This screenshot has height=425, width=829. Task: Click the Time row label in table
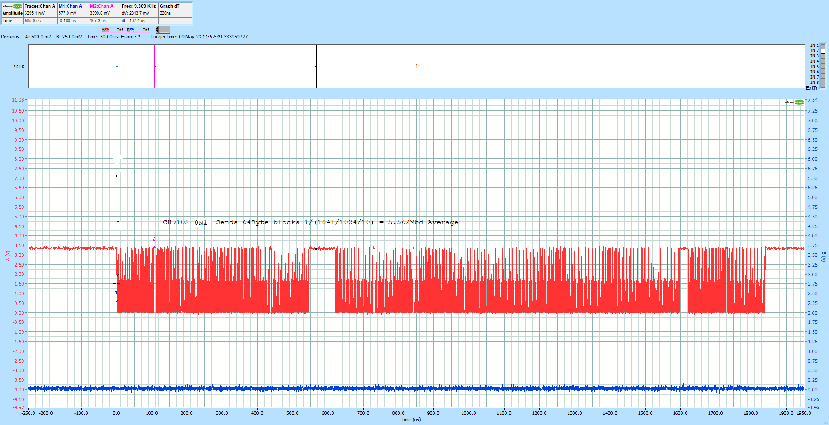coord(12,21)
